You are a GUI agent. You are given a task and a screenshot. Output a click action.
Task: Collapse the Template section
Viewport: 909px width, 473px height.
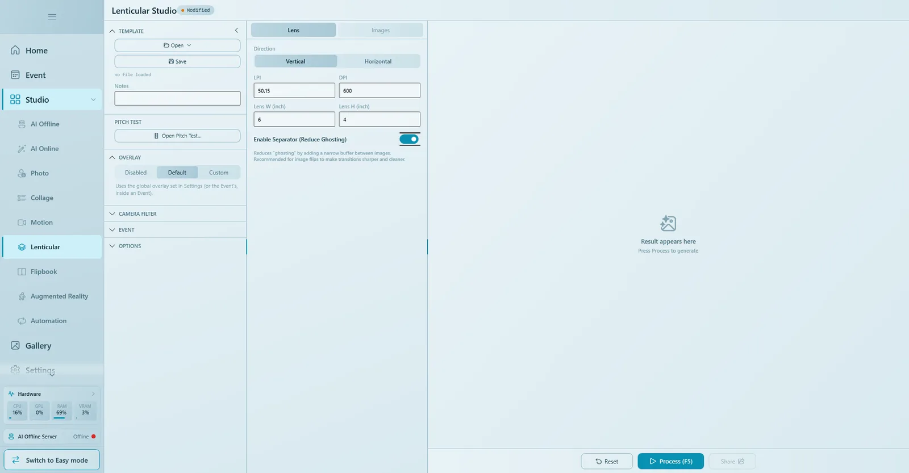[x=112, y=31]
